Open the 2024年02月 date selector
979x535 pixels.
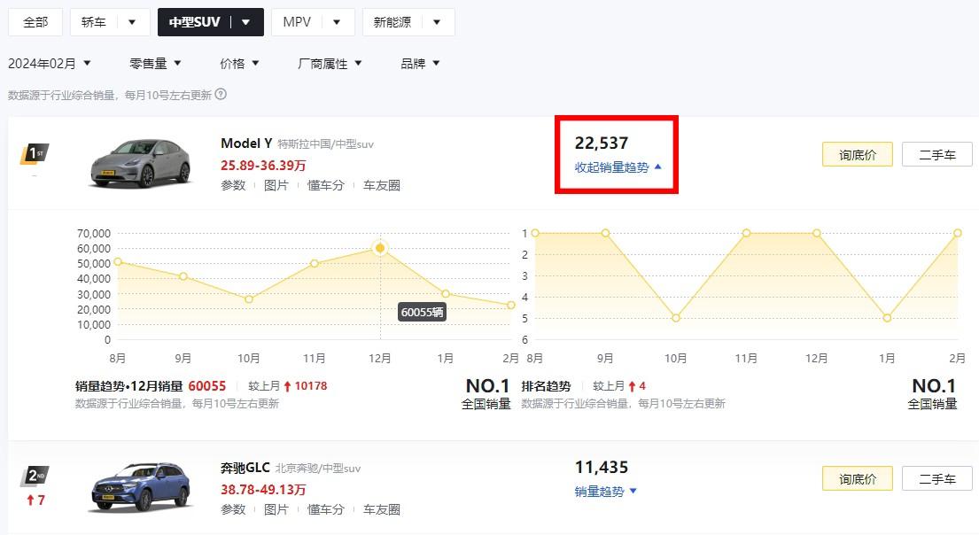click(x=49, y=63)
